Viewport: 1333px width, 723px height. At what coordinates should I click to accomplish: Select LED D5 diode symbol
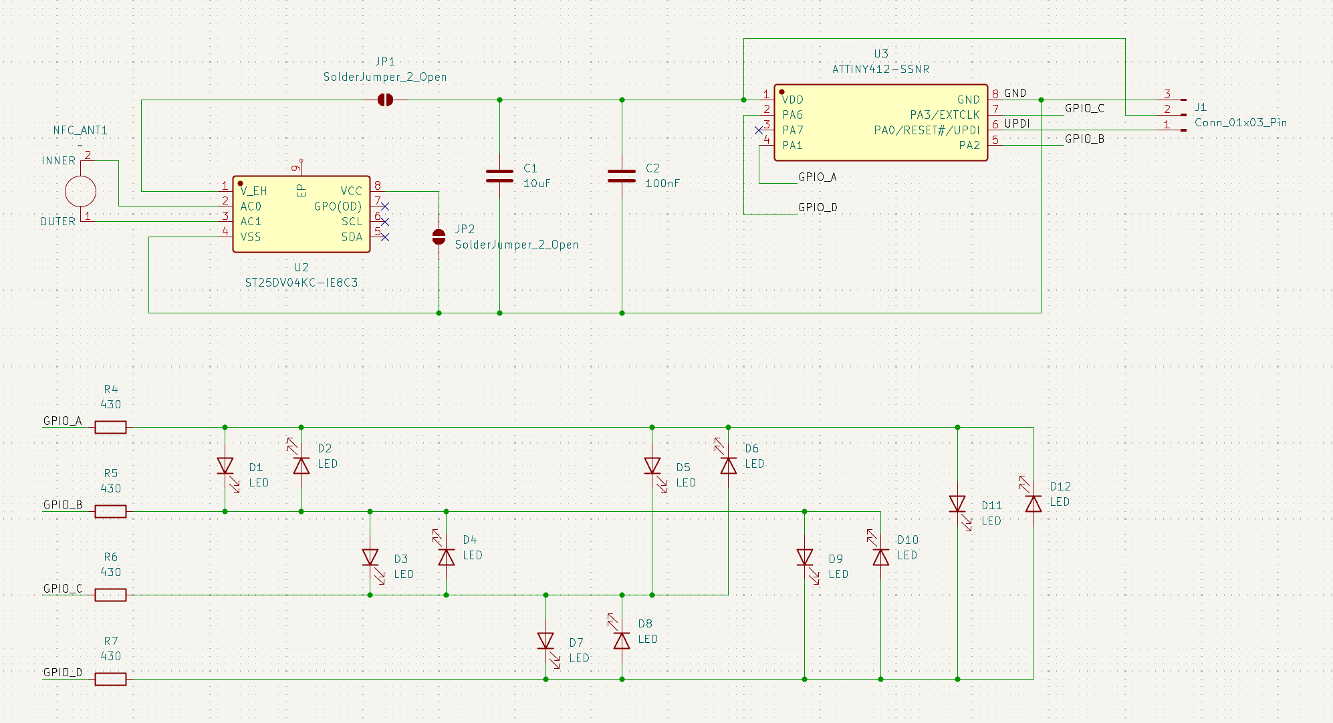click(x=652, y=466)
